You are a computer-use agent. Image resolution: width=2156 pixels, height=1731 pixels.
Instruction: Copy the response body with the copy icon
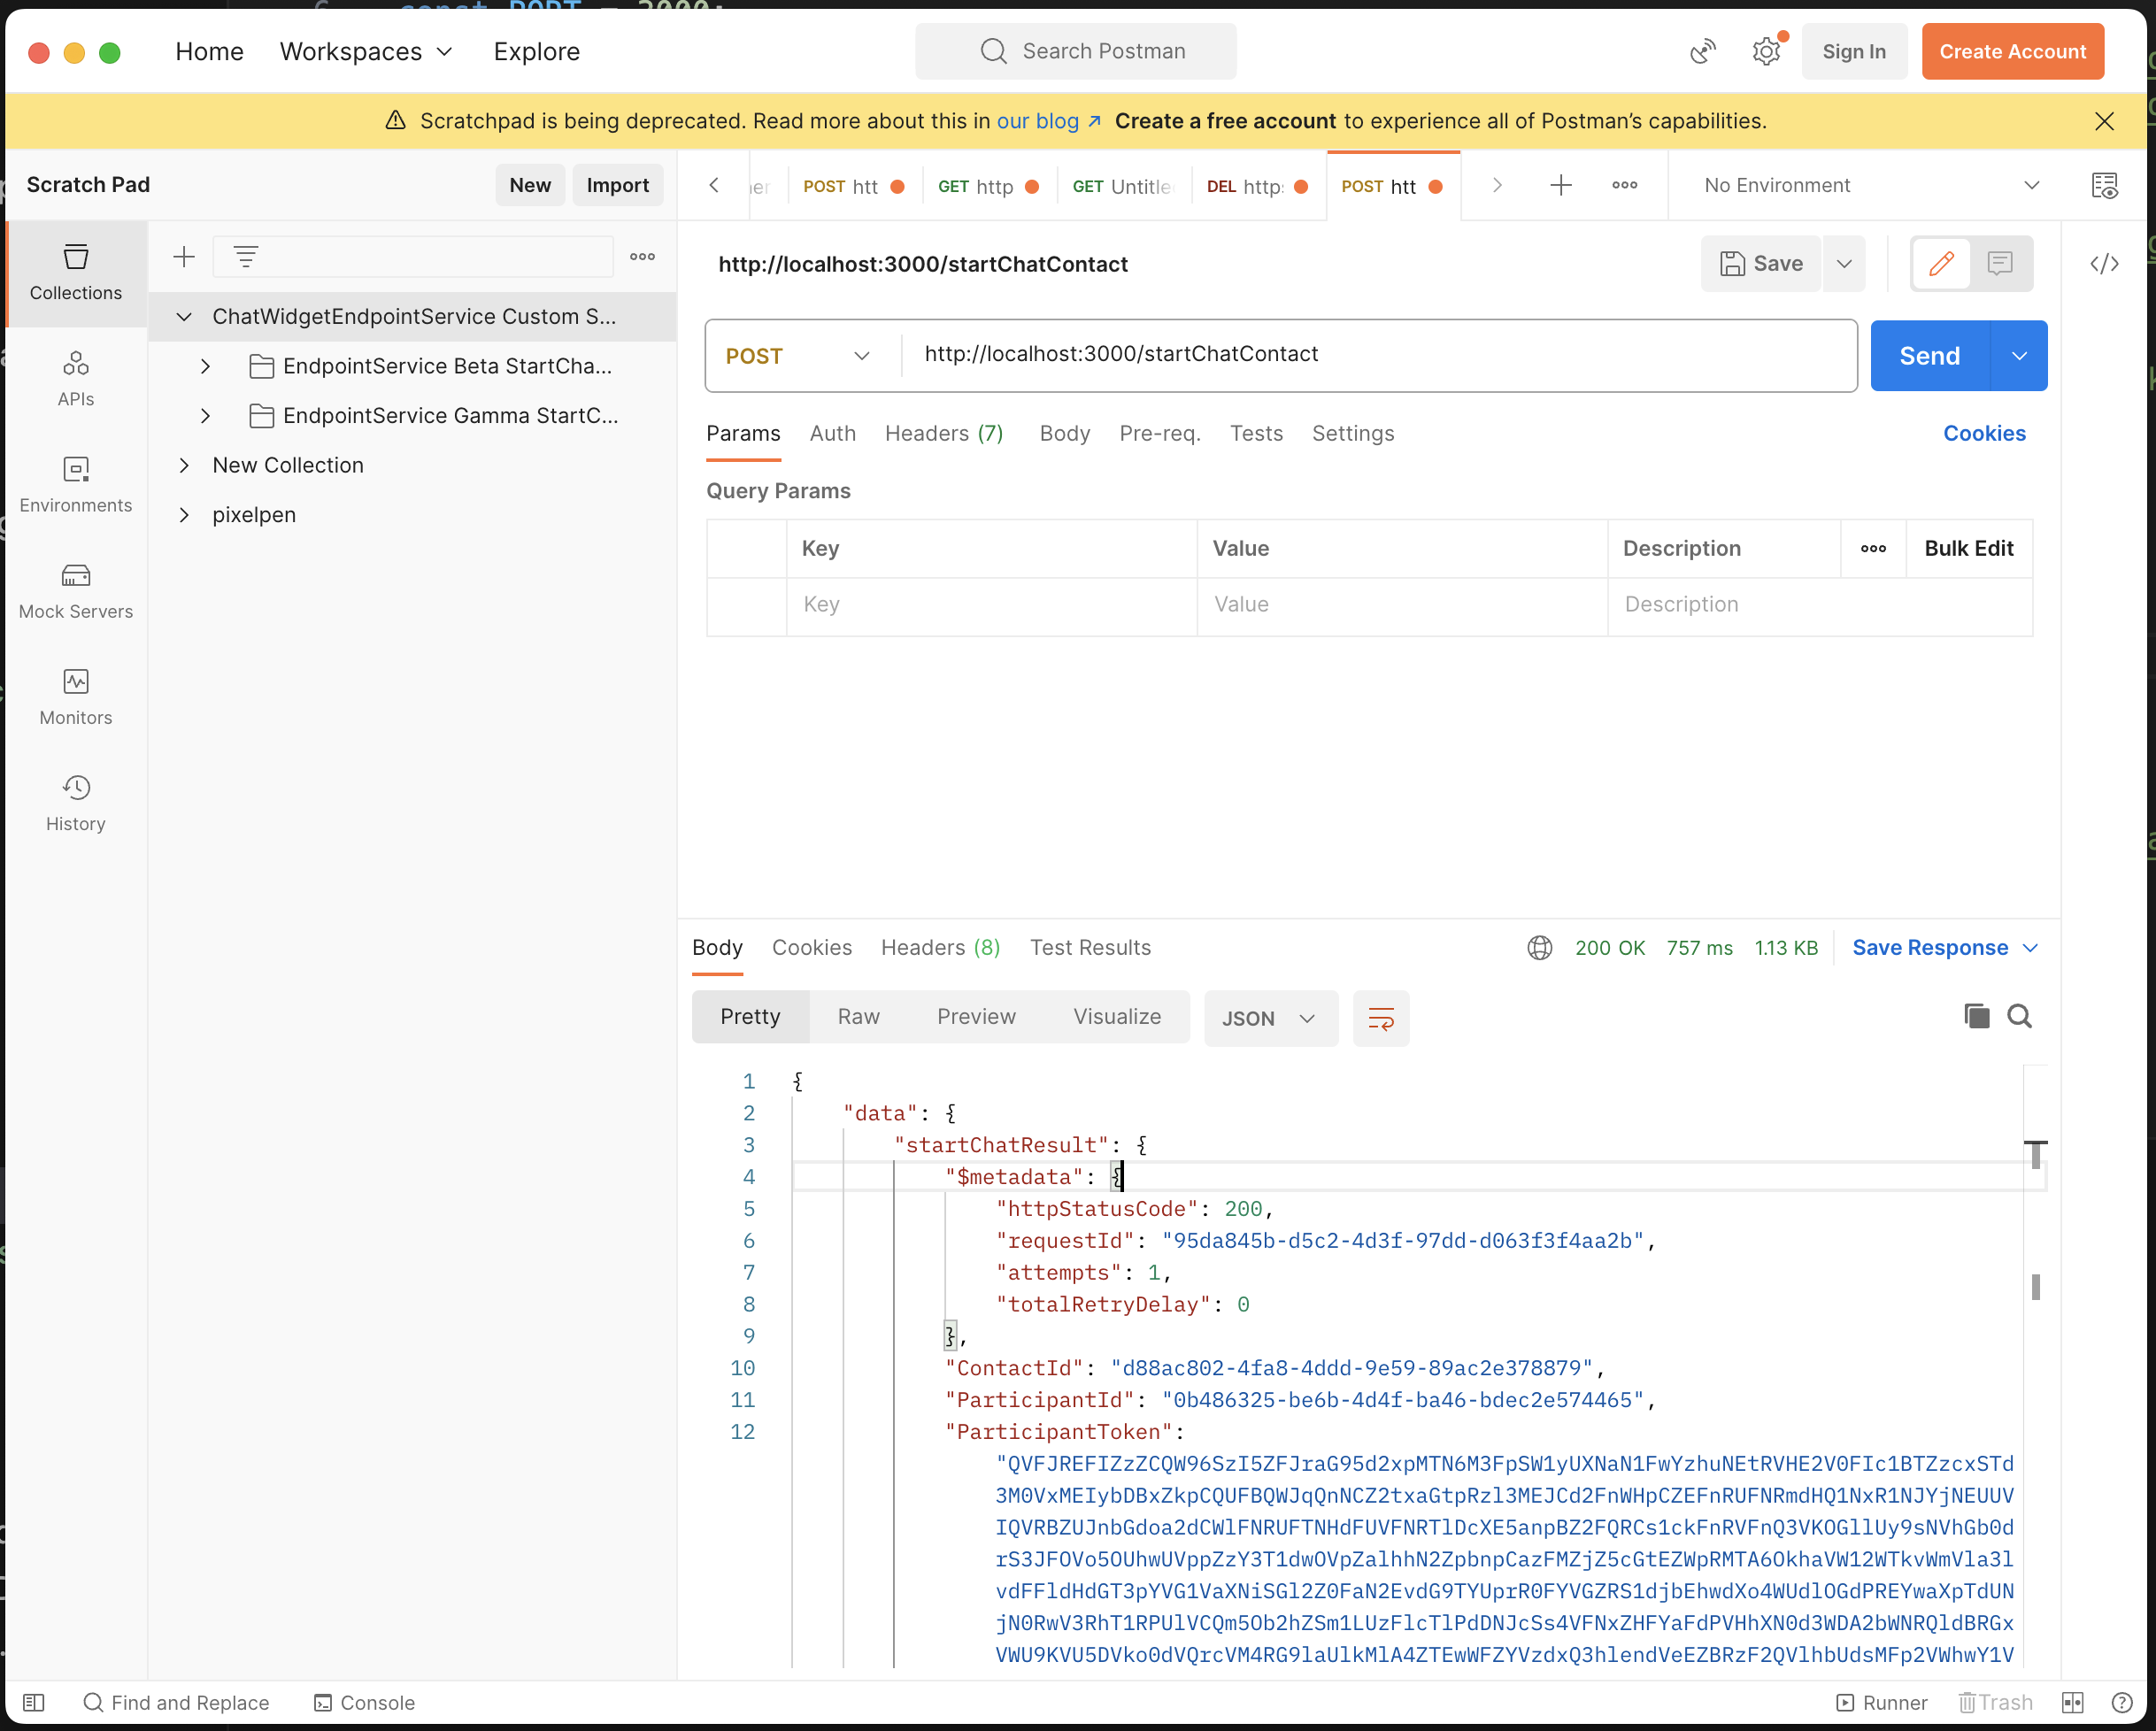(x=1976, y=1016)
